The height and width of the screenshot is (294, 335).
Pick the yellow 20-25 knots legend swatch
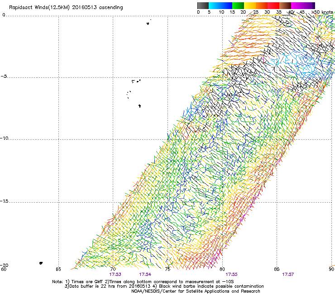click(250, 5)
